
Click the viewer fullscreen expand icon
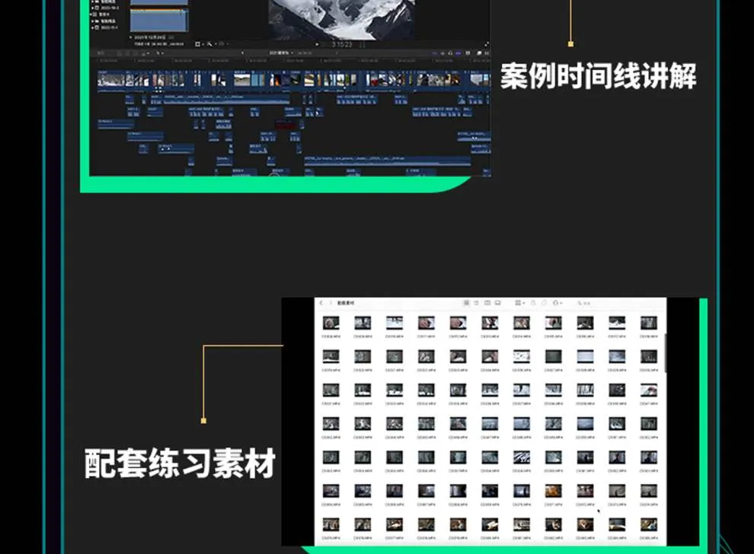(x=486, y=44)
